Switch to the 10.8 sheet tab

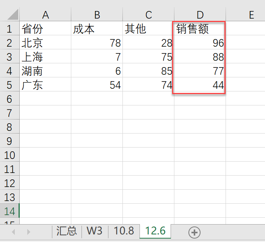pyautogui.click(x=124, y=231)
